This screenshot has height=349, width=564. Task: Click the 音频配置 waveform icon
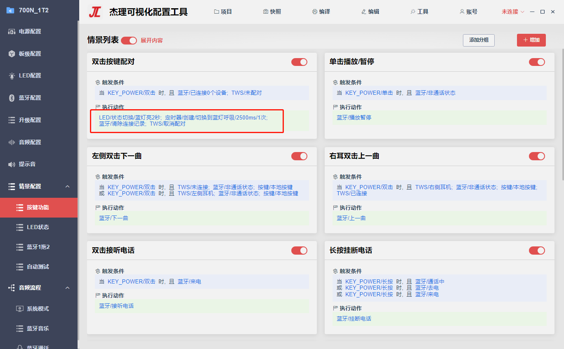pyautogui.click(x=12, y=142)
